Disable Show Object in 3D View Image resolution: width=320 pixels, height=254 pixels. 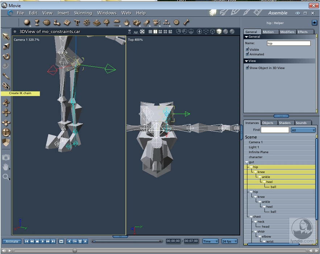click(248, 68)
